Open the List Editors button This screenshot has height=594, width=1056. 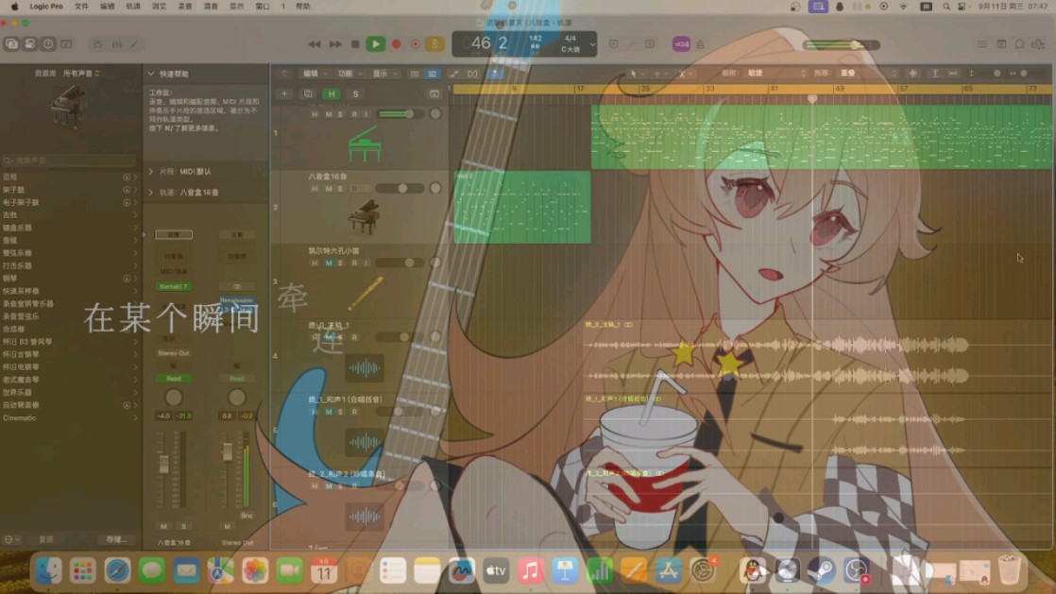coord(982,44)
